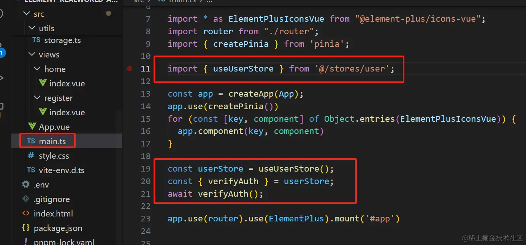The width and height of the screenshot is (526, 245).
Task: Click the git icon beside .gitignore
Action: (26, 199)
